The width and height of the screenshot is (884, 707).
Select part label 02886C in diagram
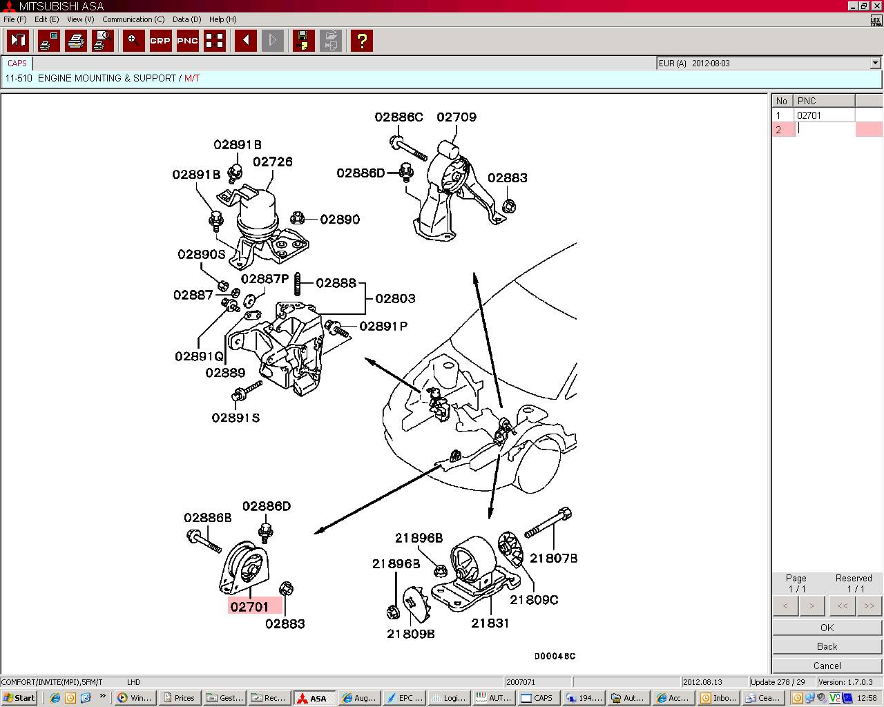(399, 117)
